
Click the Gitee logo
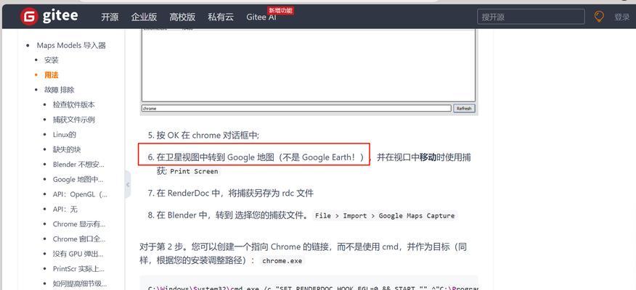click(49, 16)
